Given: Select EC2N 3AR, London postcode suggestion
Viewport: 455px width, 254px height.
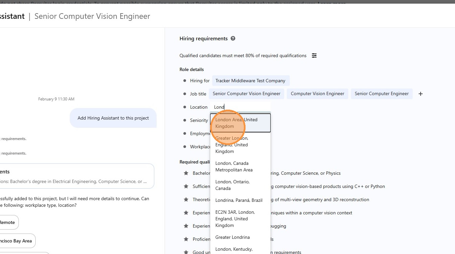Looking at the screenshot, I should click(x=240, y=219).
